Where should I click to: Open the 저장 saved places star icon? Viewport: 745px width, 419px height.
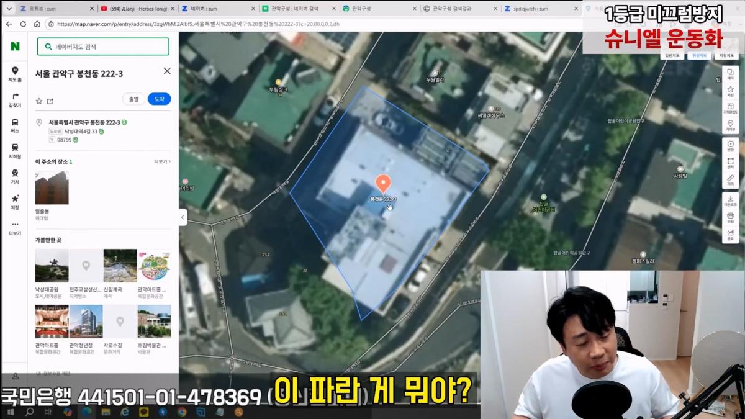[14, 202]
